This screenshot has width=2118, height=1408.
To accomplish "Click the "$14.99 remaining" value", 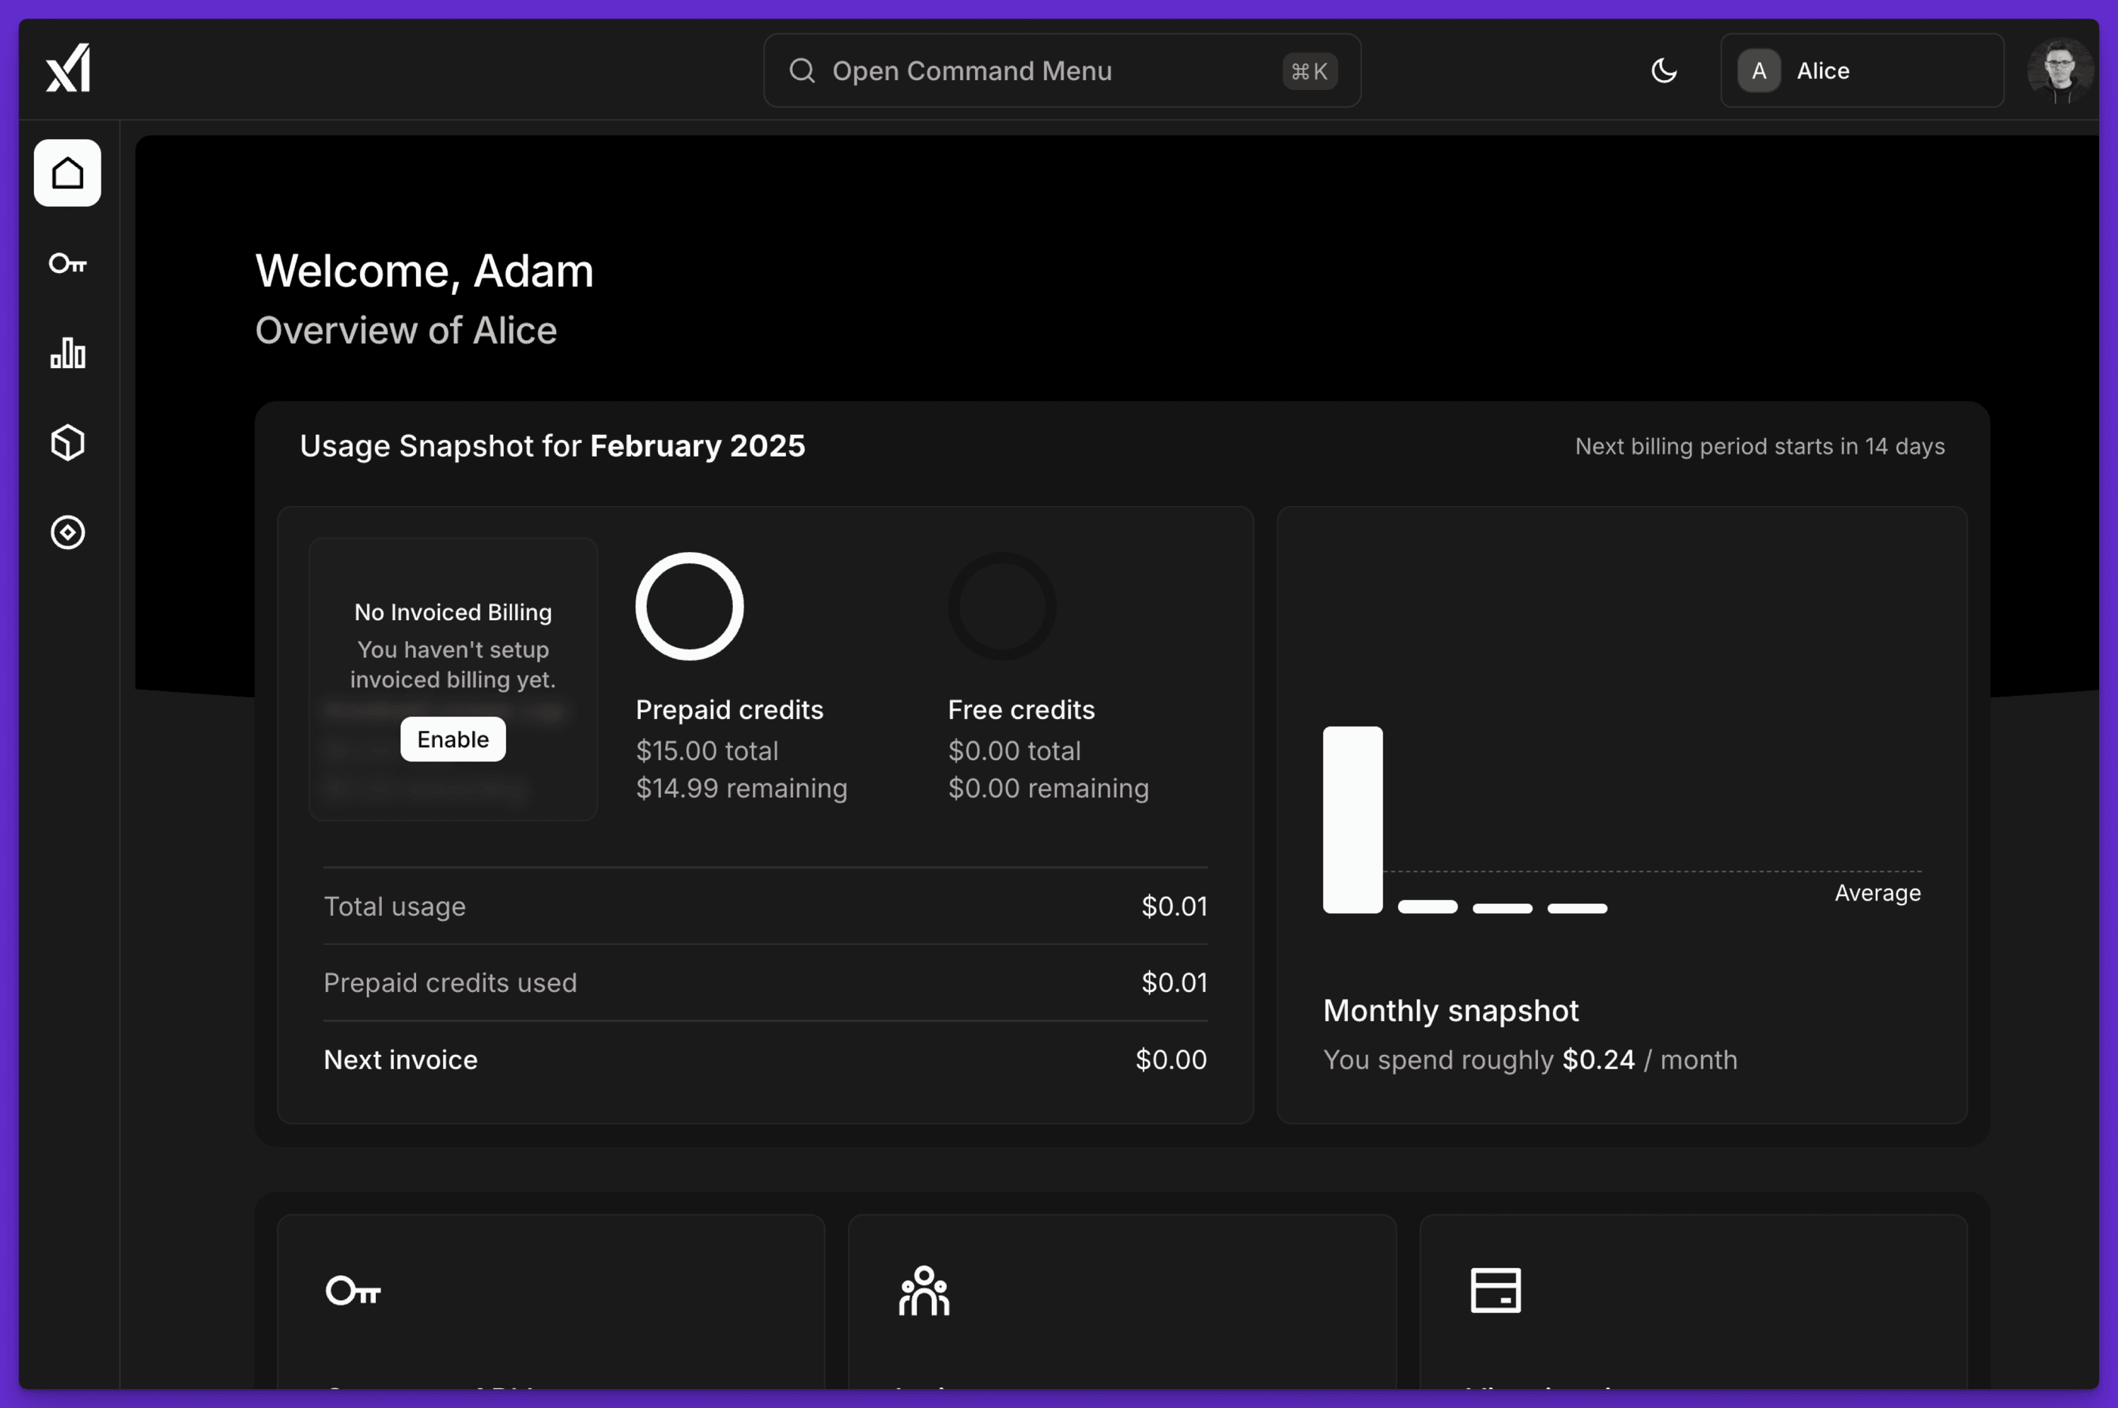I will (741, 789).
